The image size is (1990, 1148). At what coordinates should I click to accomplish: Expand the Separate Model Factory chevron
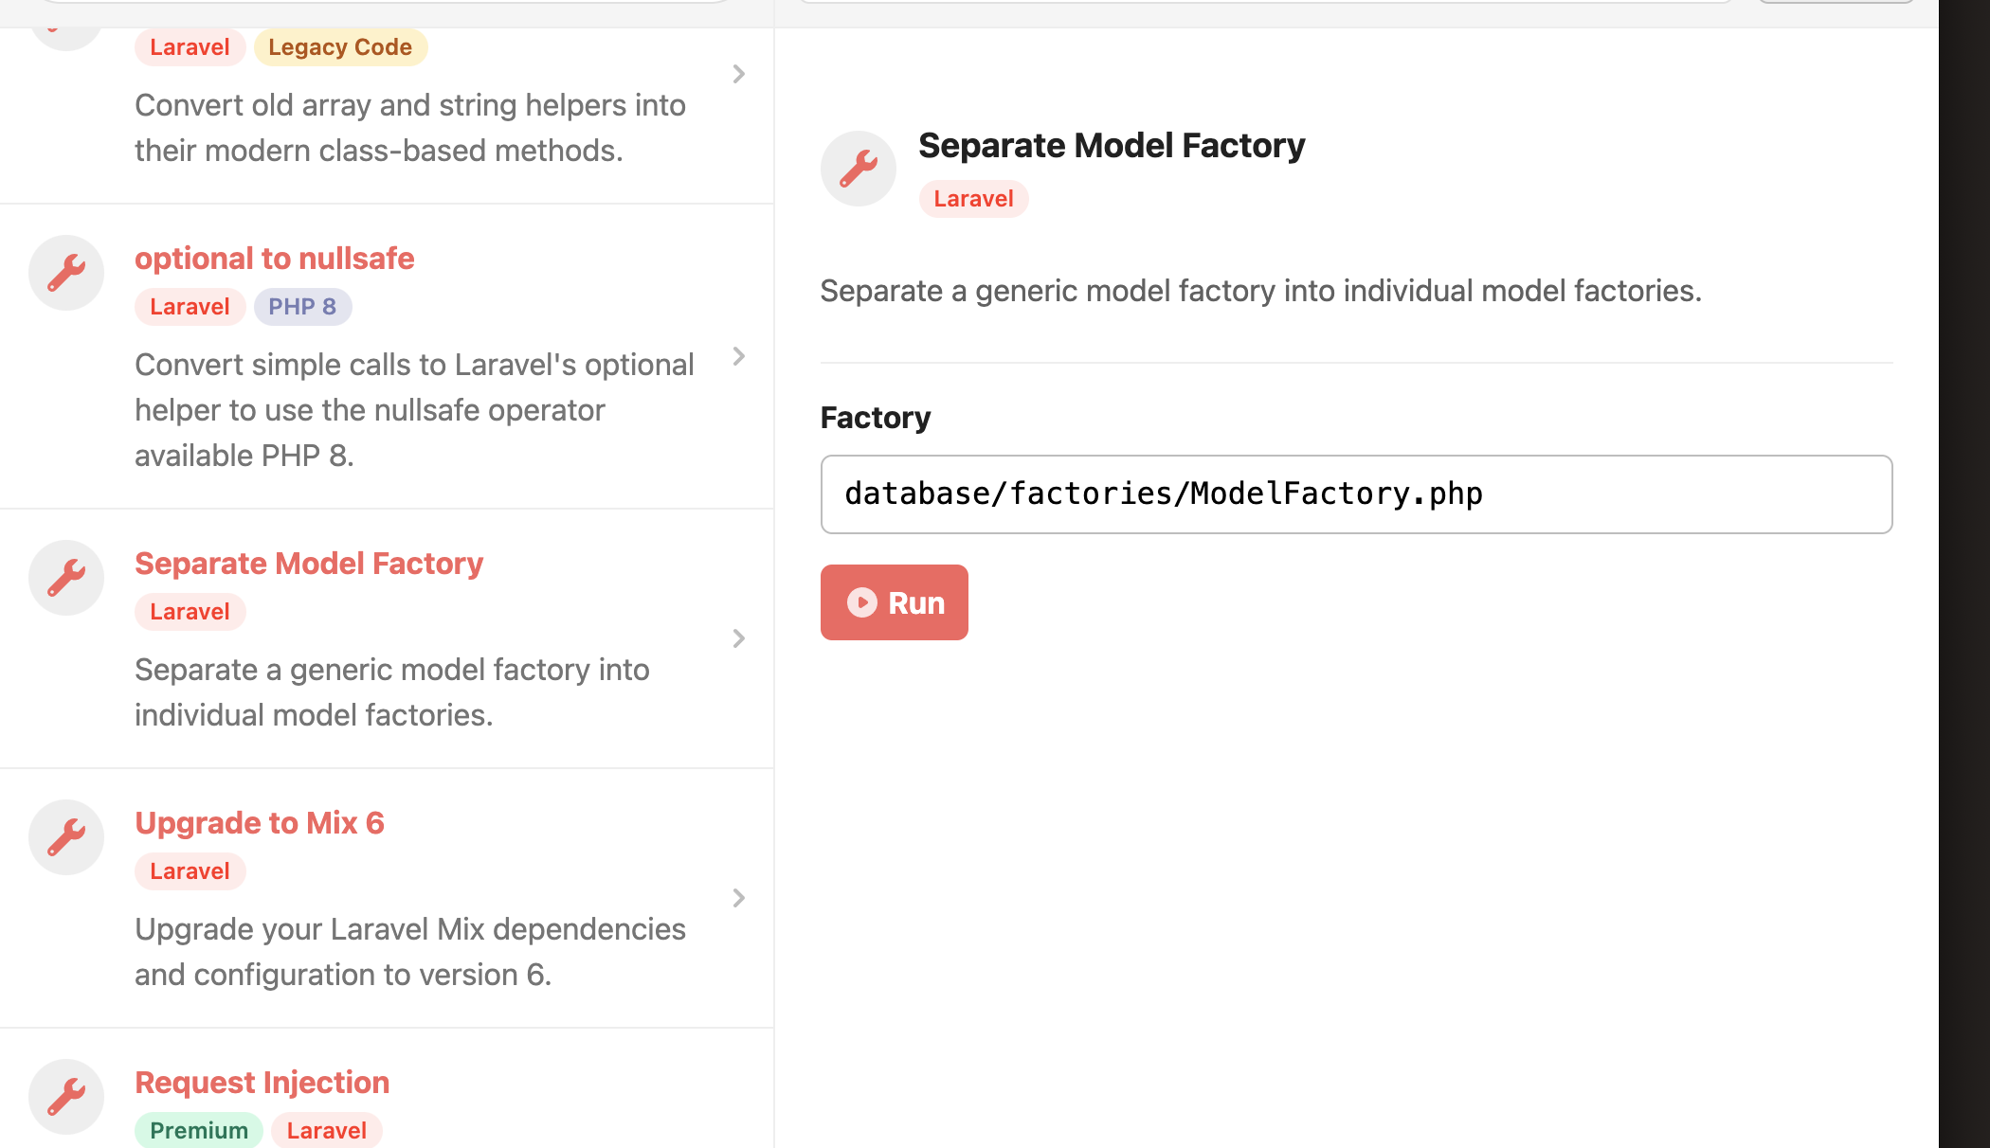(x=739, y=638)
